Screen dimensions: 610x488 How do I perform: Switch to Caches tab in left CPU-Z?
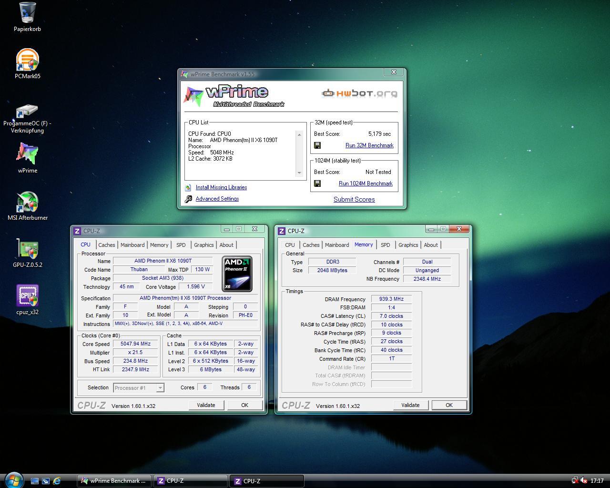pyautogui.click(x=107, y=245)
